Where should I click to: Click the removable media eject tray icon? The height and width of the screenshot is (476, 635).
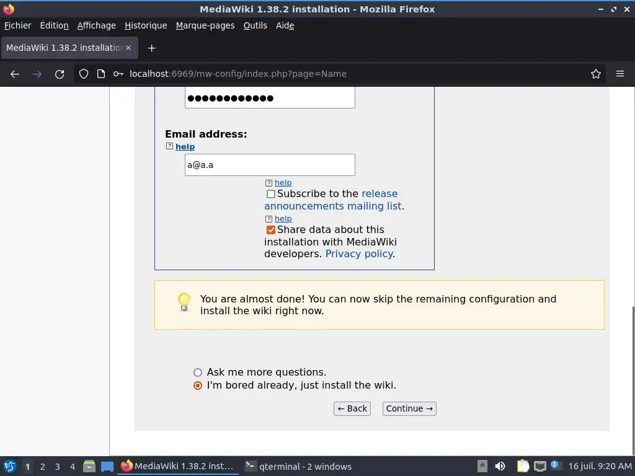482,466
